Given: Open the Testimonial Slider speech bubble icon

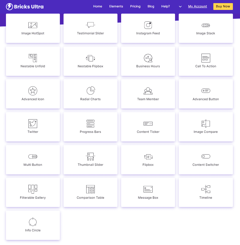Looking at the screenshot, I should [90, 25].
